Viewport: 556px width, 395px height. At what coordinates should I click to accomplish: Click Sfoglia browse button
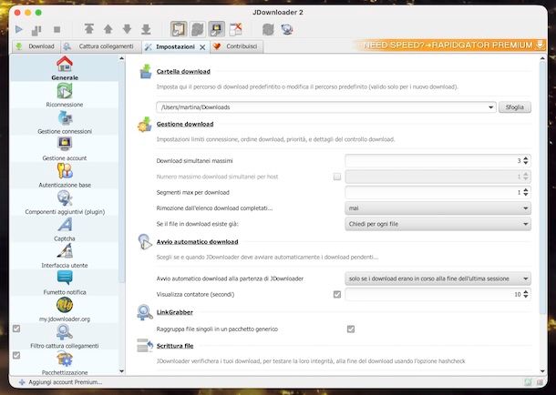click(514, 107)
